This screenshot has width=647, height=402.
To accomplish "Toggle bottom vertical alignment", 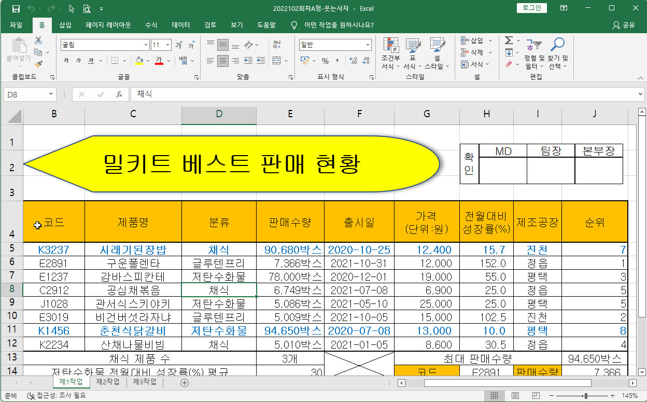I will pos(235,45).
